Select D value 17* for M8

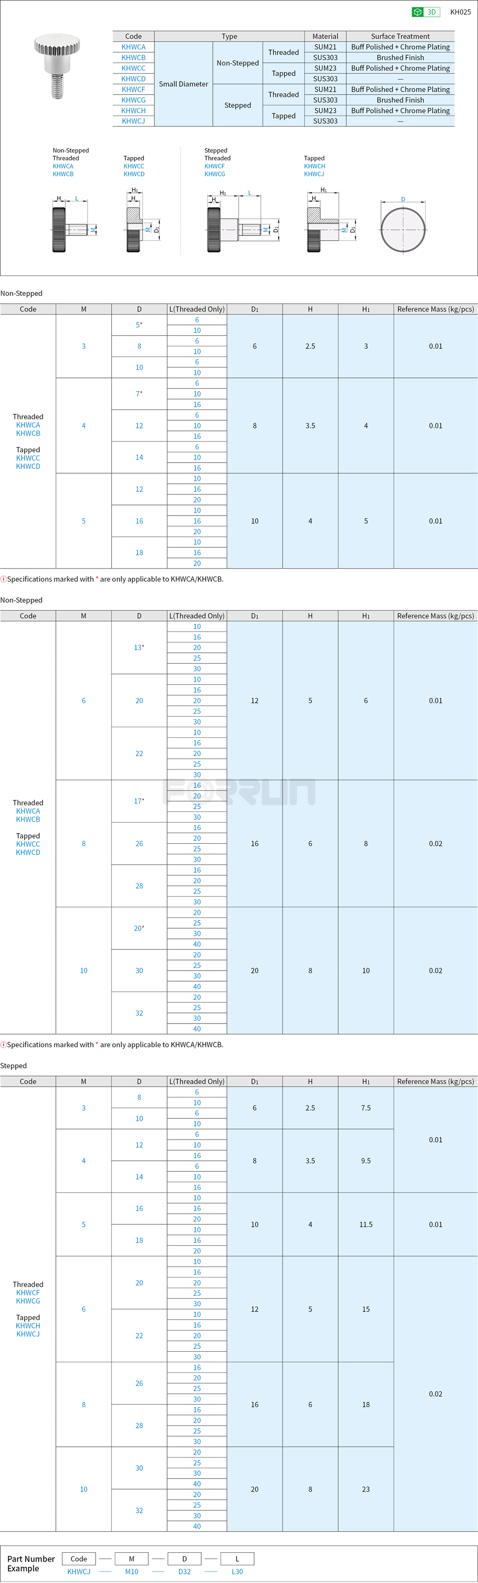coord(139,801)
